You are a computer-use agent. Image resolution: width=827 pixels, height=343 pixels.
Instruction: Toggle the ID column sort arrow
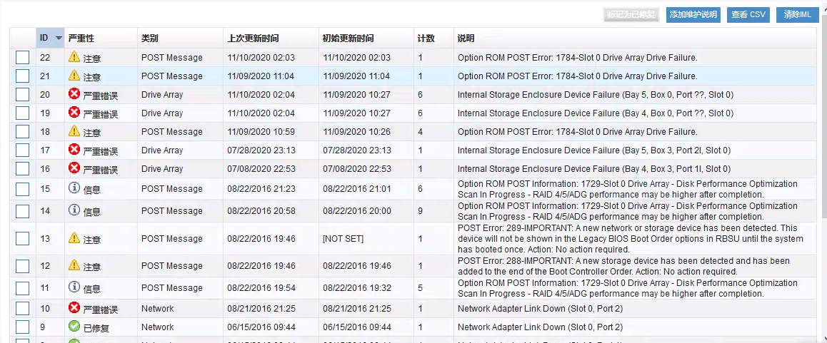tap(59, 38)
